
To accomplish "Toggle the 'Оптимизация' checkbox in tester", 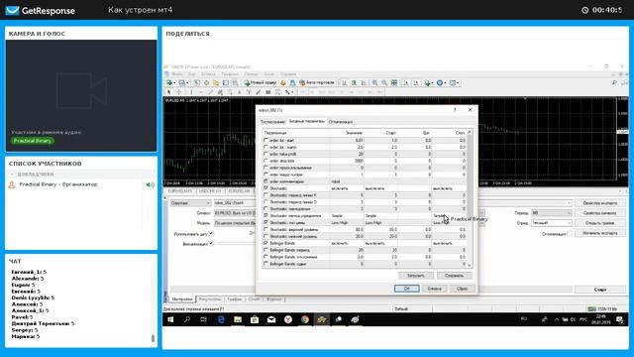I will 570,234.
